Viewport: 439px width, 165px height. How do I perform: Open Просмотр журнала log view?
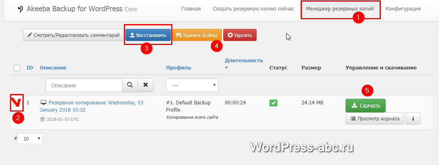[375, 118]
